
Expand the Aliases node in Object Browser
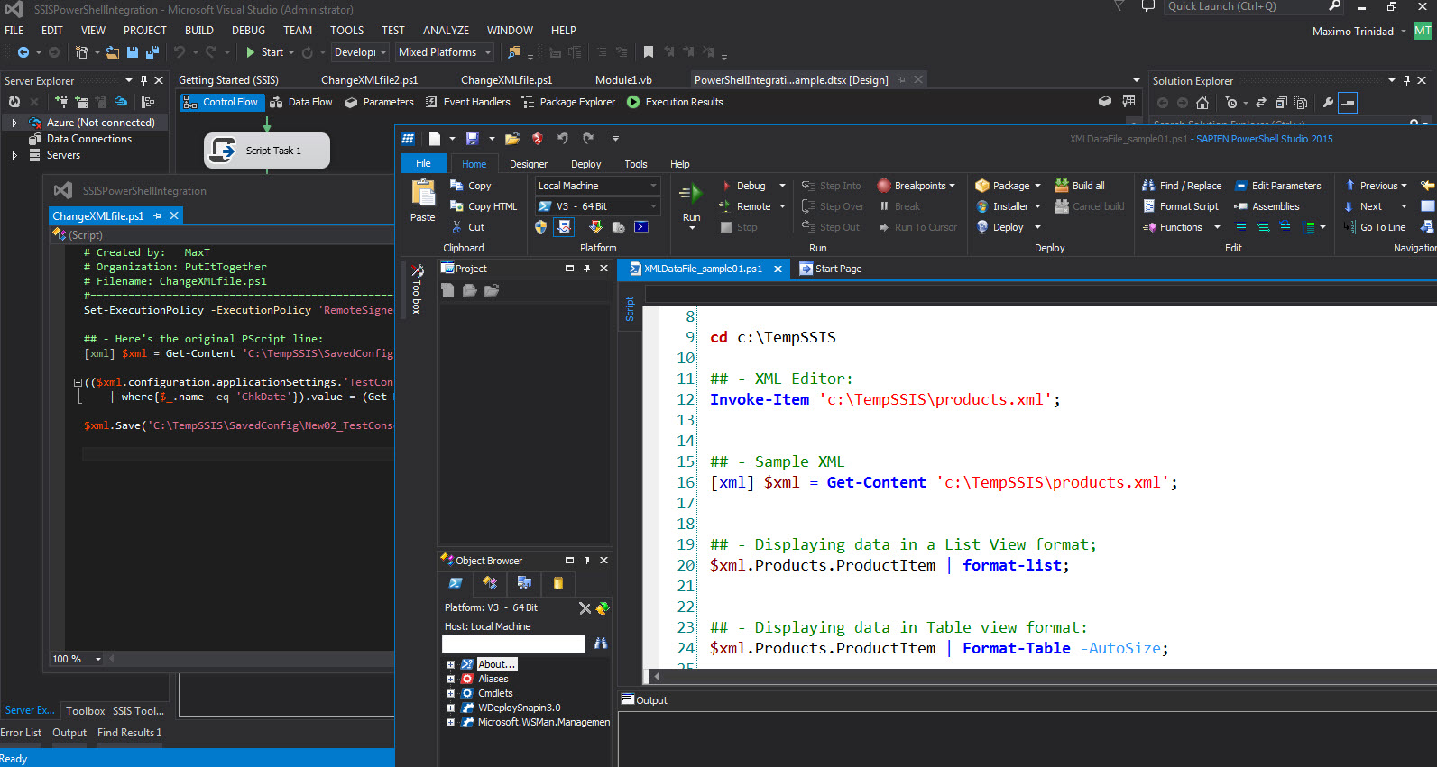pos(450,679)
